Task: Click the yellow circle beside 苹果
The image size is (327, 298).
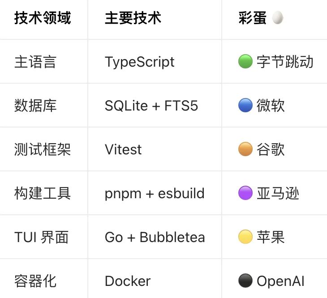Action: (x=245, y=237)
